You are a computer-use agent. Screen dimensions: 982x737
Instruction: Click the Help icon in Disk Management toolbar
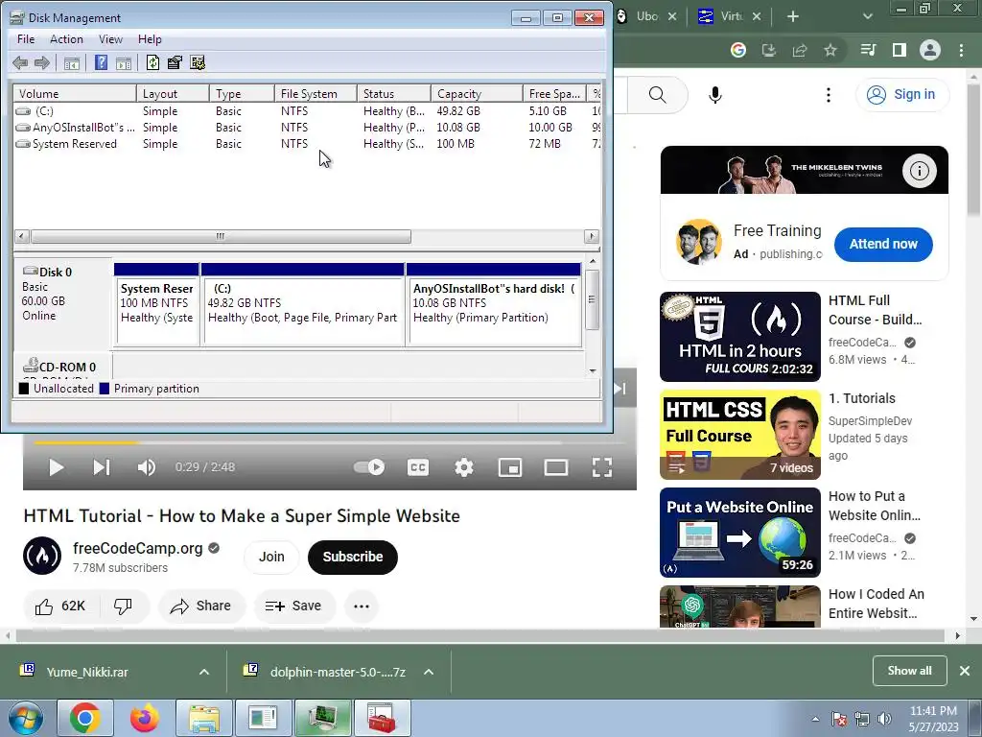(101, 62)
